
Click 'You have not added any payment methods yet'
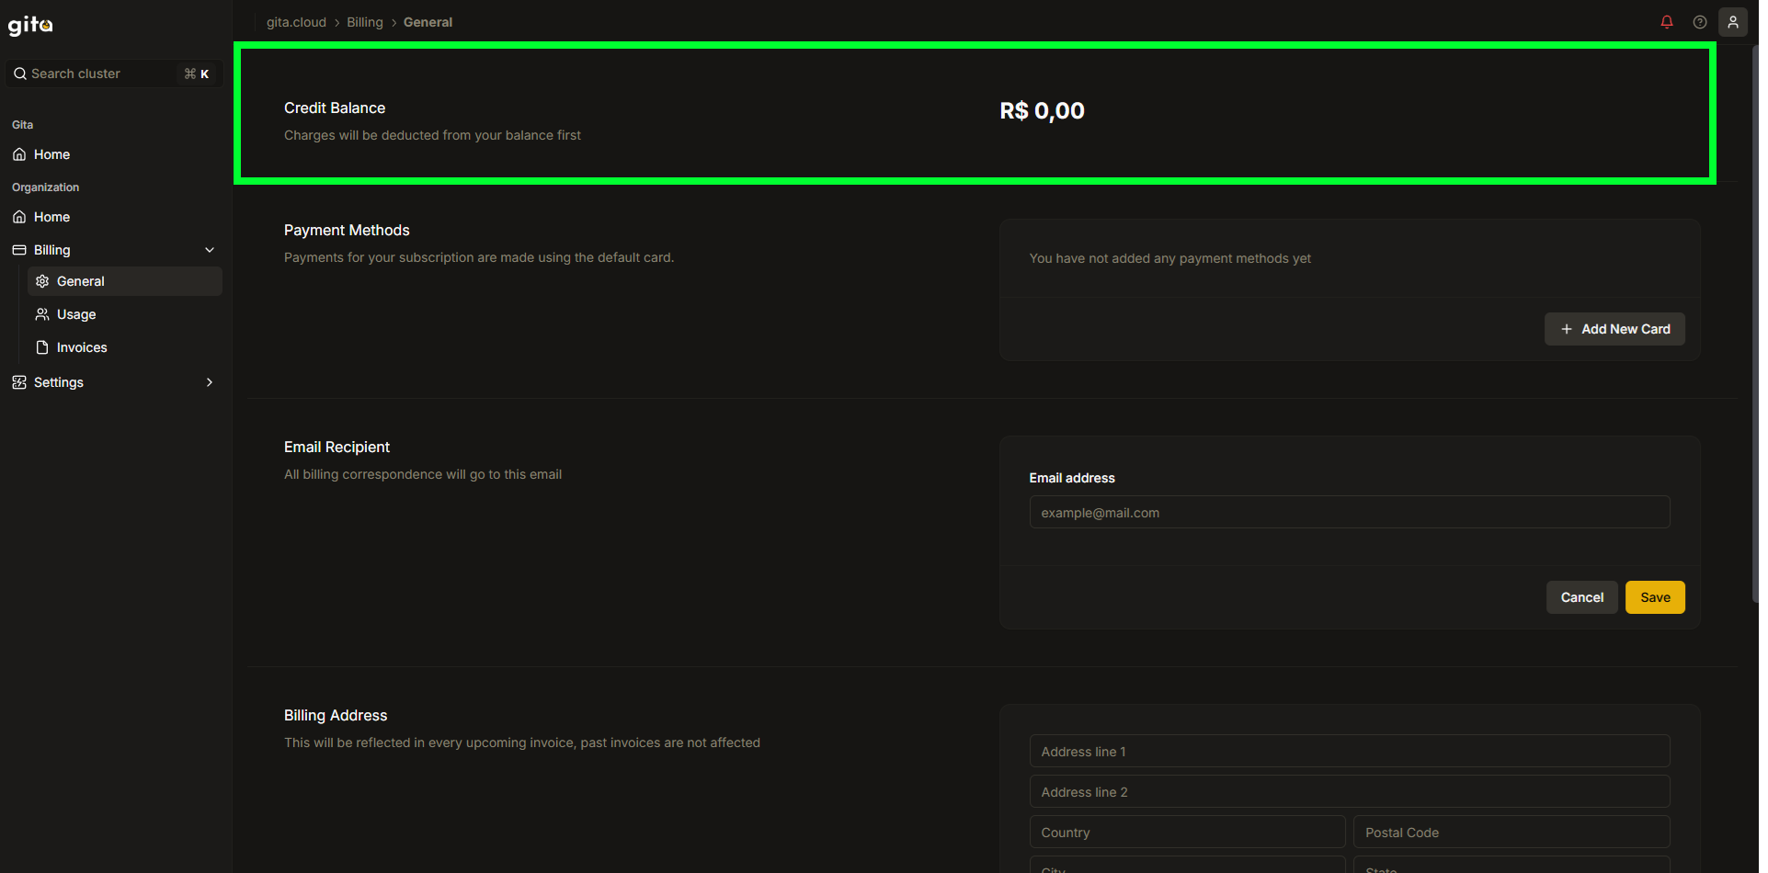pos(1170,258)
